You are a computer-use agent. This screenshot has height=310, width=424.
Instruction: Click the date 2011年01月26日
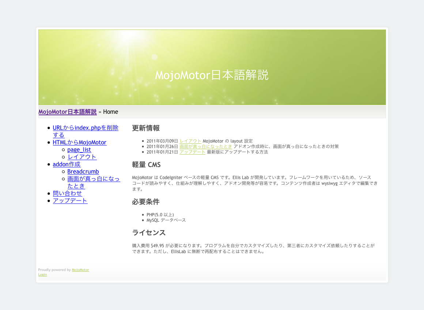click(162, 146)
